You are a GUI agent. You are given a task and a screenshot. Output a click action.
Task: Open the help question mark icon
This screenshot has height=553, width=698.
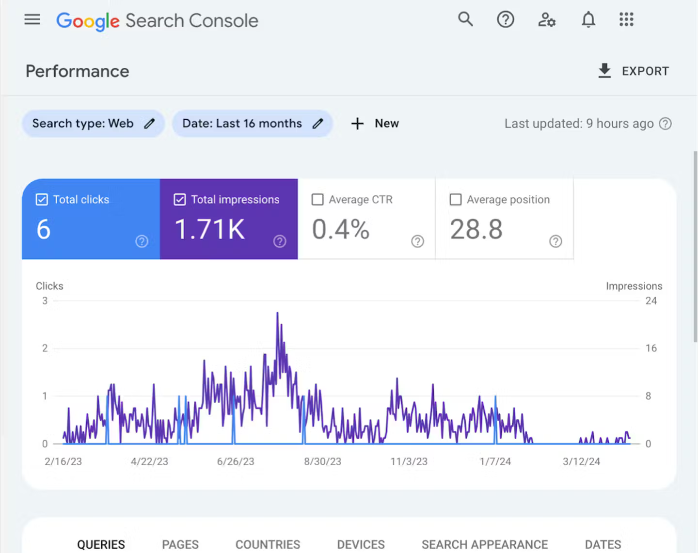click(505, 19)
